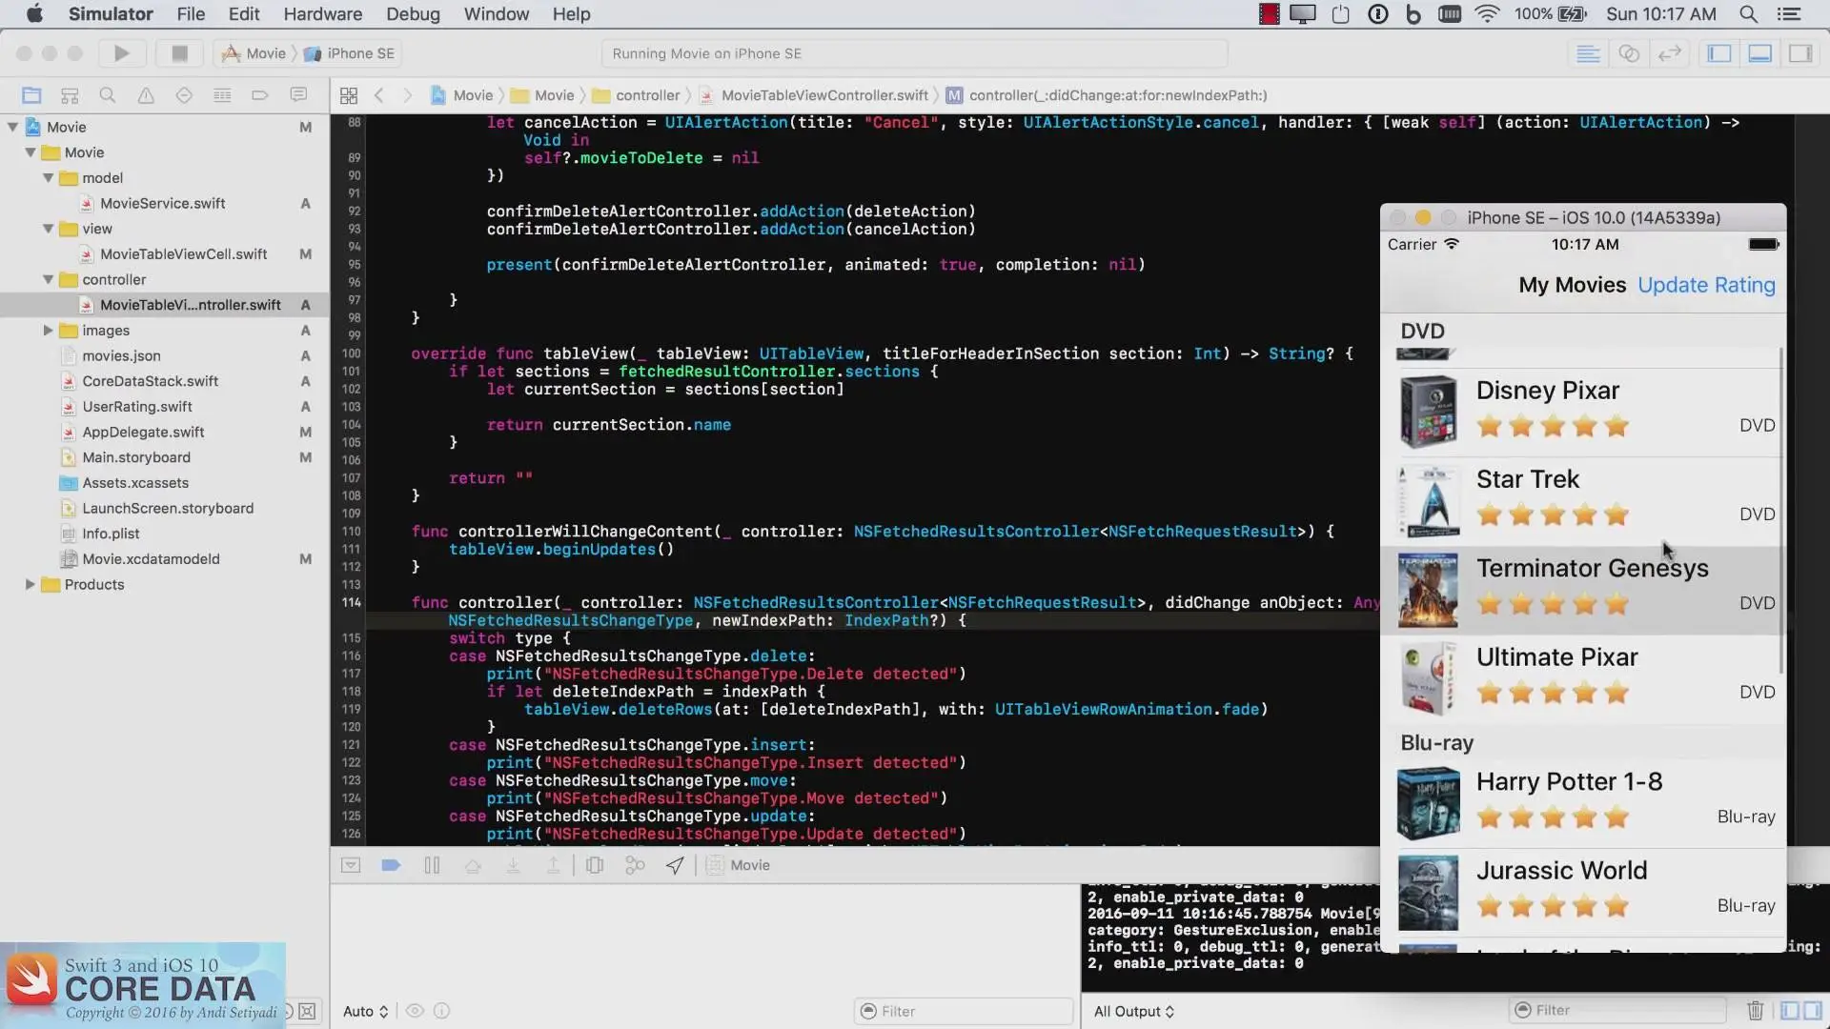1830x1029 pixels.
Task: Open the File menu
Action: (x=191, y=14)
